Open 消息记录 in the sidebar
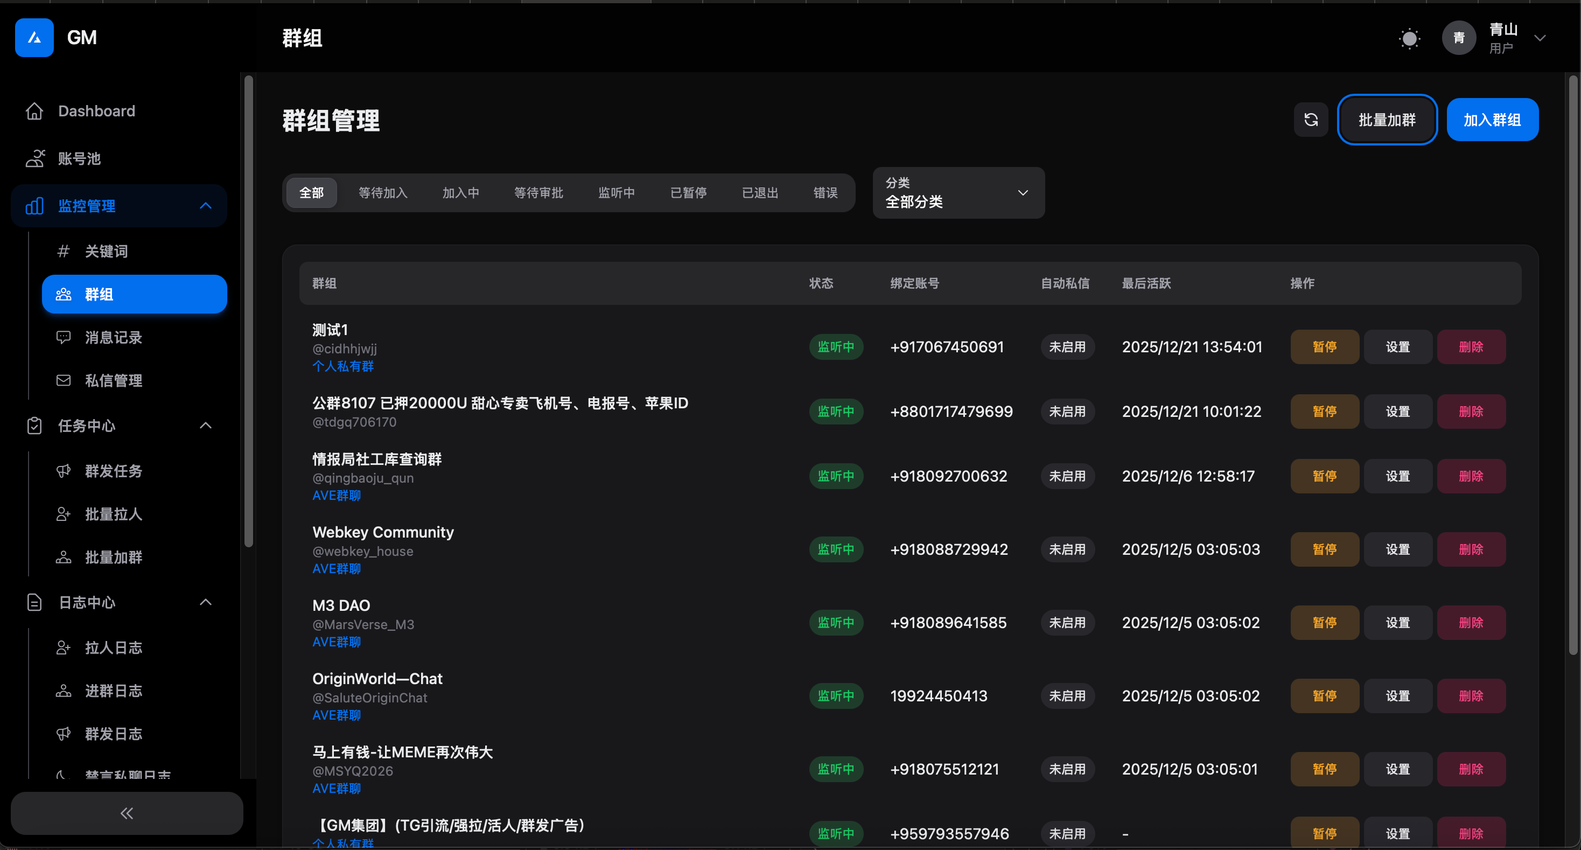1581x850 pixels. tap(113, 337)
